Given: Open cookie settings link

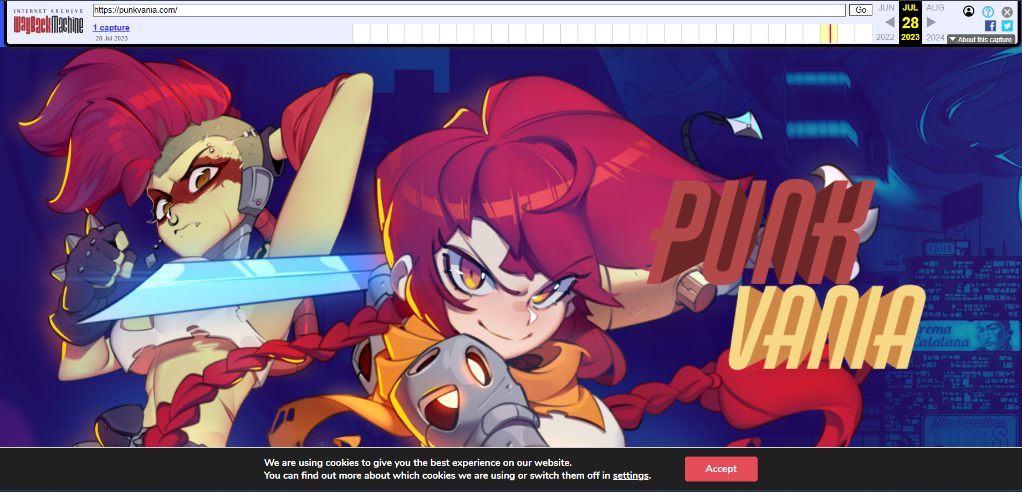Looking at the screenshot, I should click(631, 475).
